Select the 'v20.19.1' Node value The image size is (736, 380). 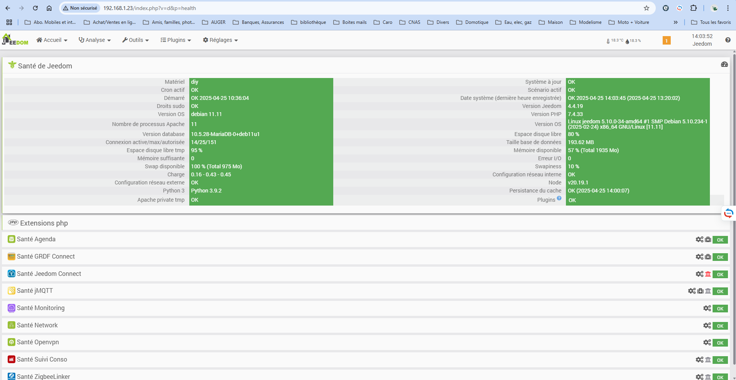578,183
